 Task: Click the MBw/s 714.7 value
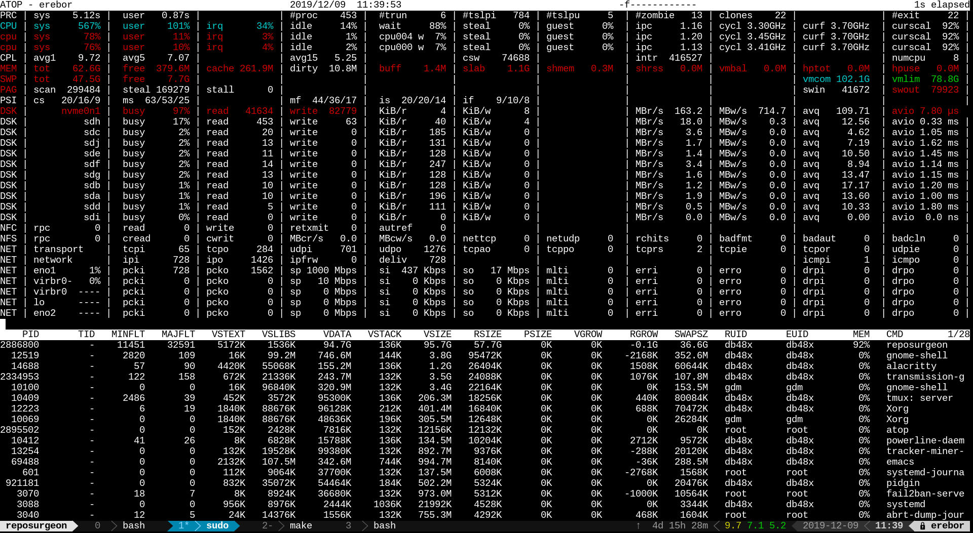(753, 111)
